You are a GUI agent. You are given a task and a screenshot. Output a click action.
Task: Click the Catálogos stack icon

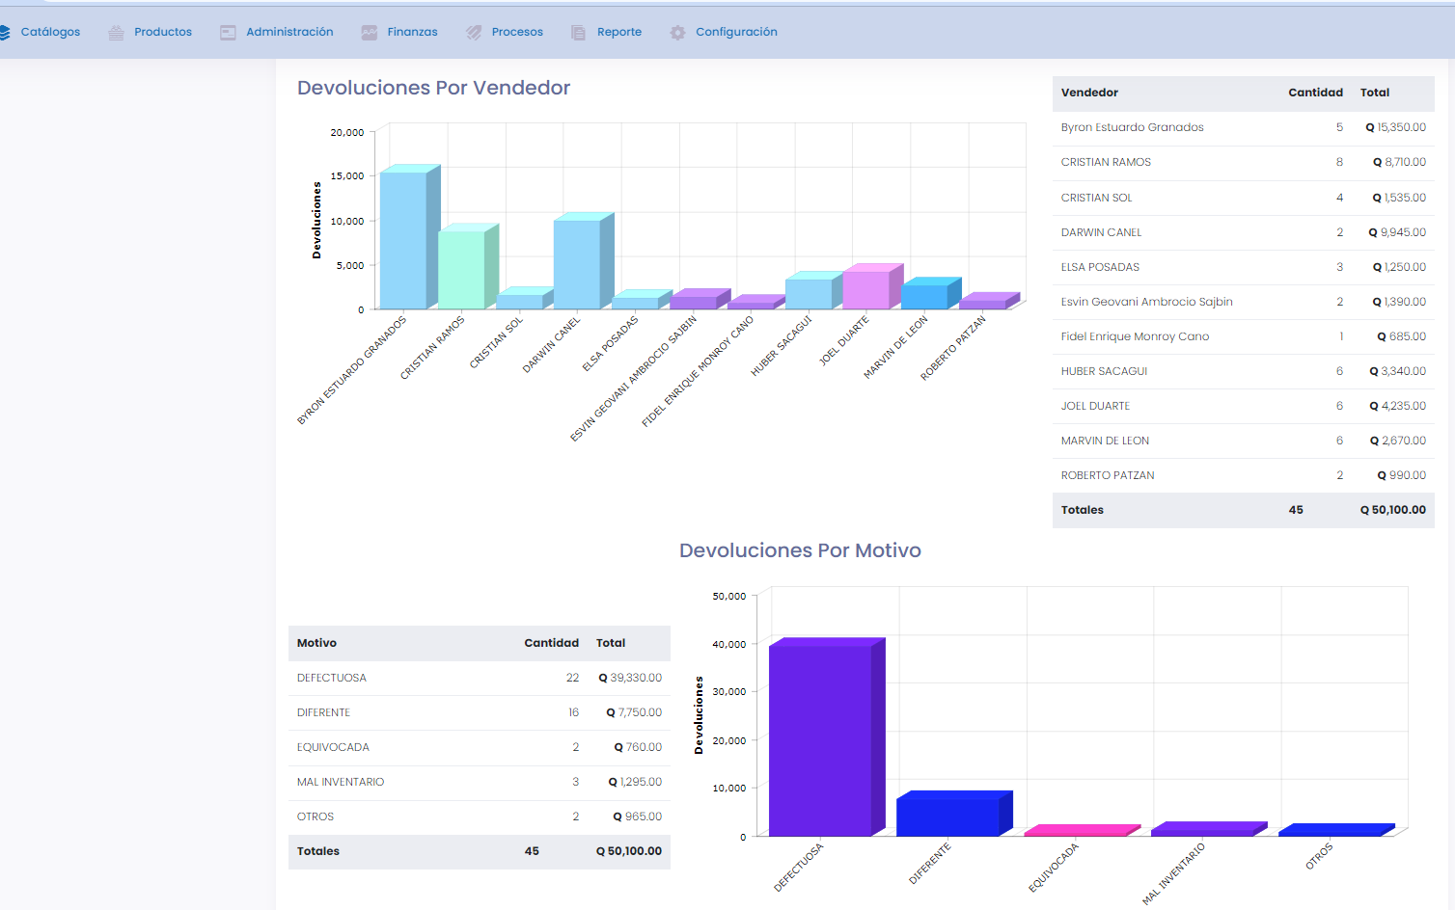tap(4, 33)
